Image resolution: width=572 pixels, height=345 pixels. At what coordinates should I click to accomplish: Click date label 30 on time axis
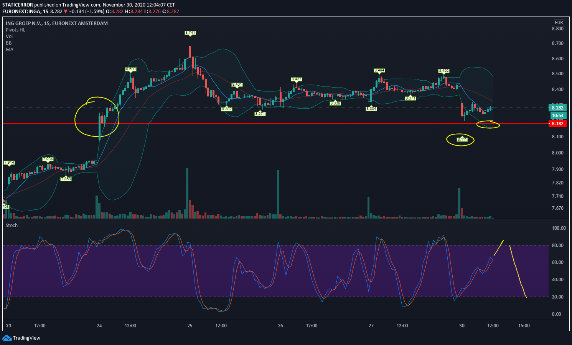pos(462,326)
